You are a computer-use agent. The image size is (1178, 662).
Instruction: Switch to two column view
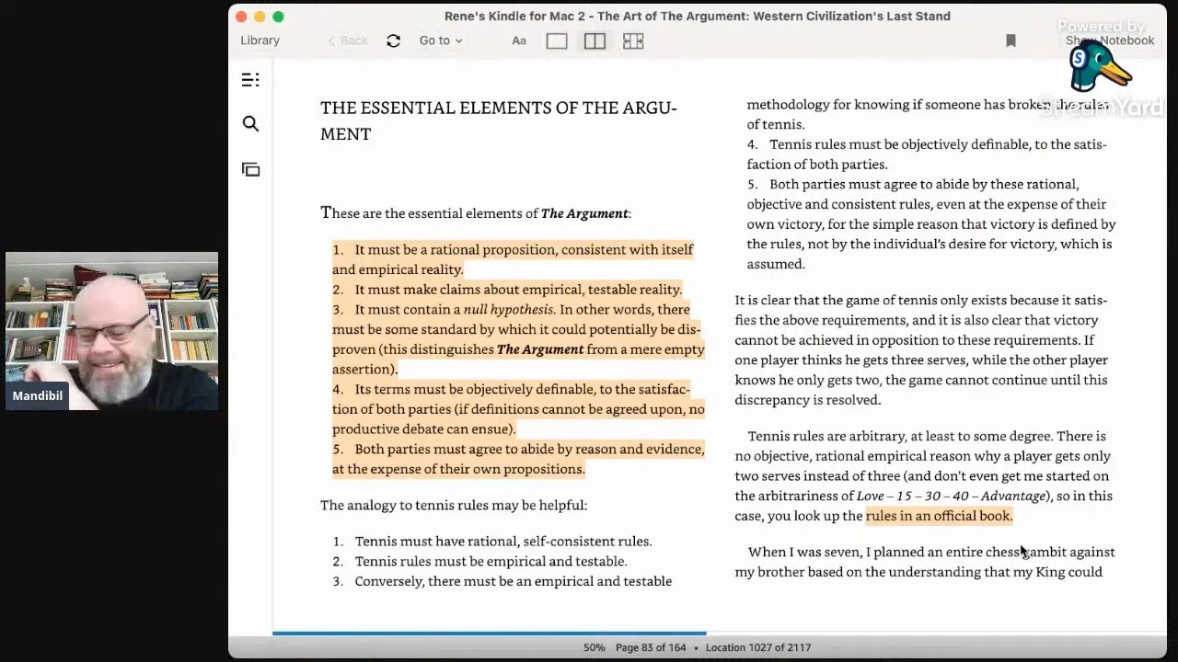595,40
